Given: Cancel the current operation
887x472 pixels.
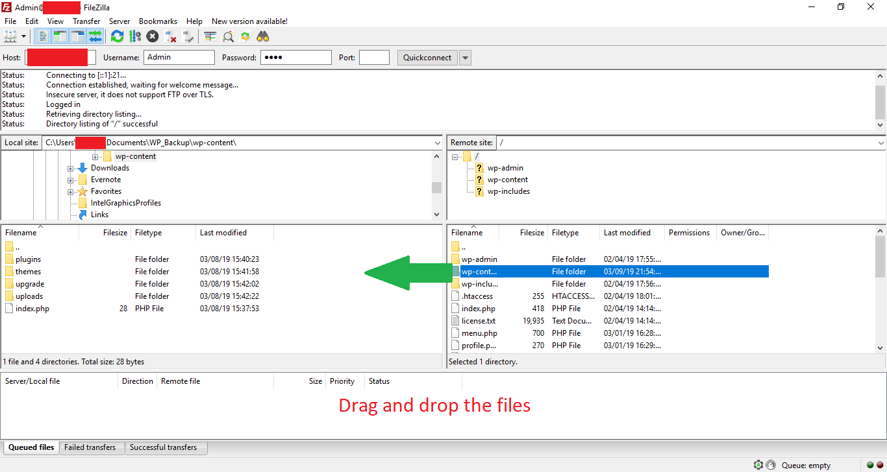Looking at the screenshot, I should pos(152,36).
